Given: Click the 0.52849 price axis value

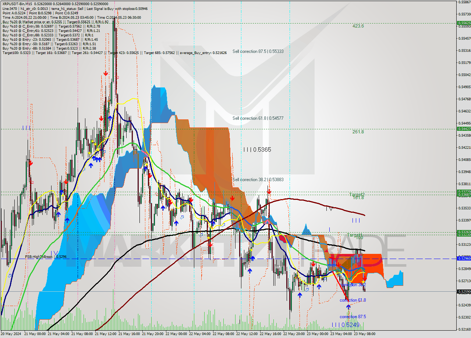Looking at the screenshot, I should click(464, 269).
